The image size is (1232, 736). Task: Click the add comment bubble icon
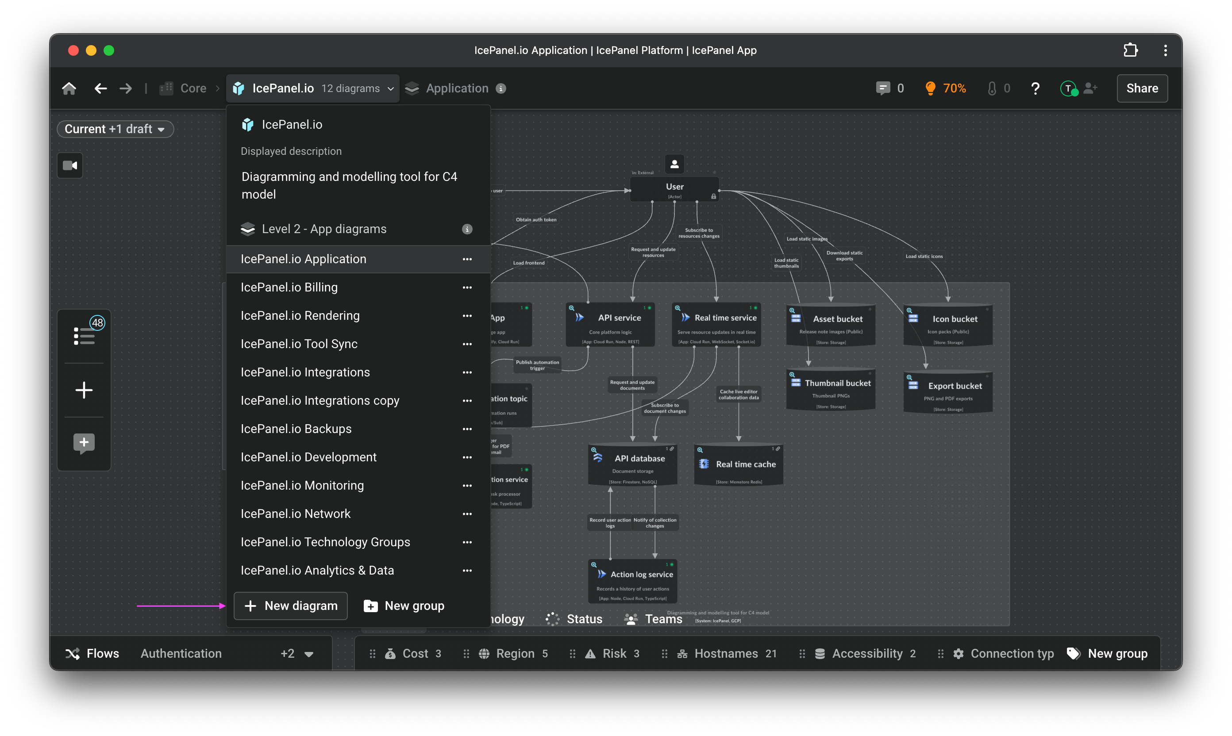tap(84, 443)
